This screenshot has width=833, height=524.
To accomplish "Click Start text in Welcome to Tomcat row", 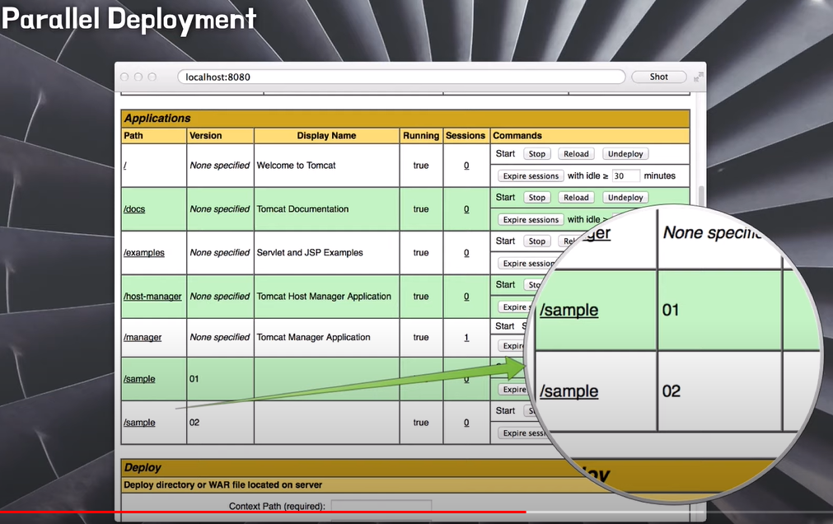I will (x=505, y=153).
